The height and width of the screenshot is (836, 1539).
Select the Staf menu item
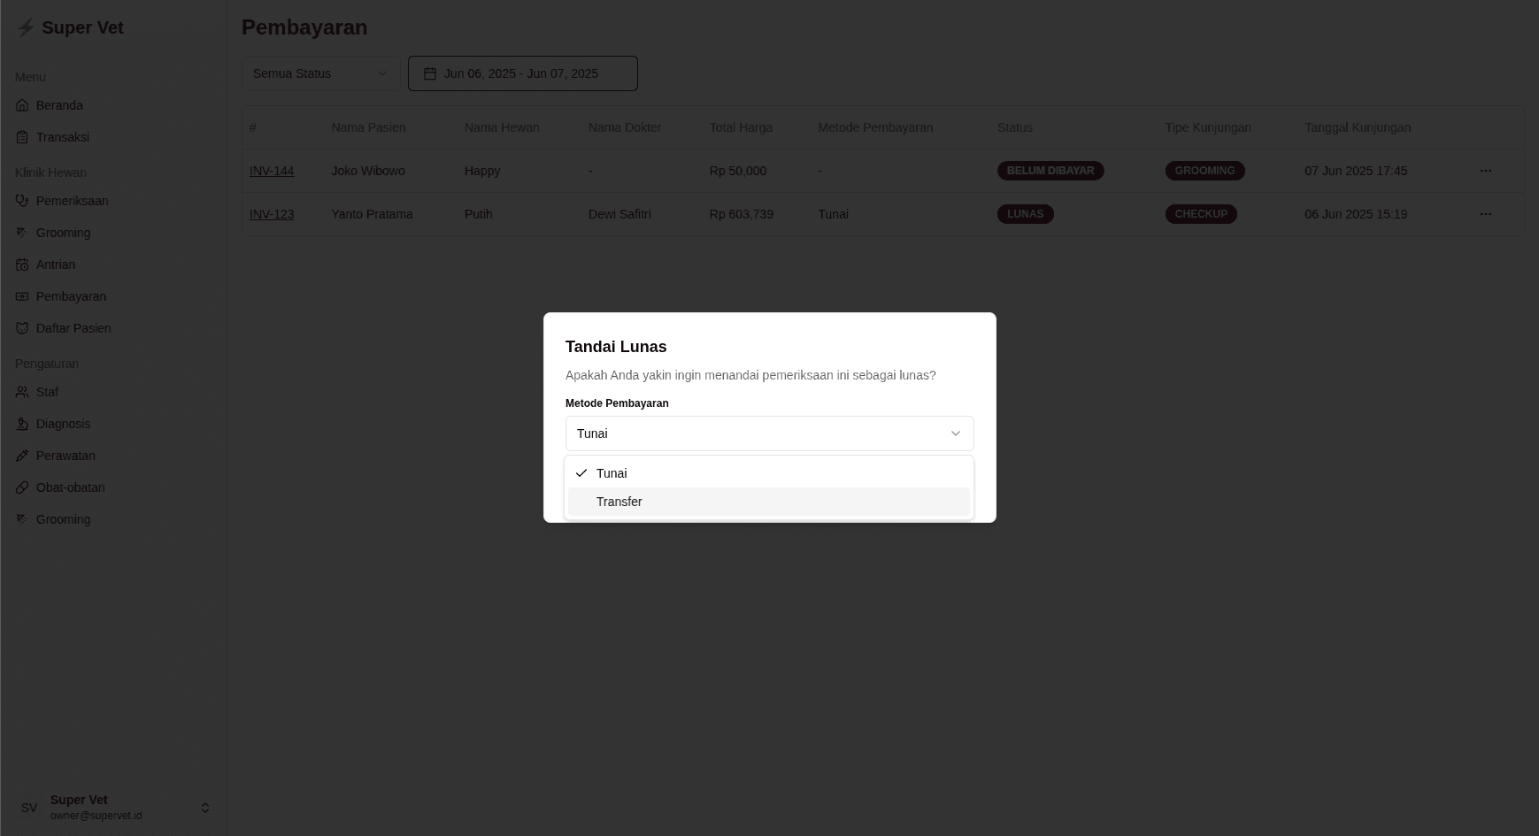[x=47, y=392]
